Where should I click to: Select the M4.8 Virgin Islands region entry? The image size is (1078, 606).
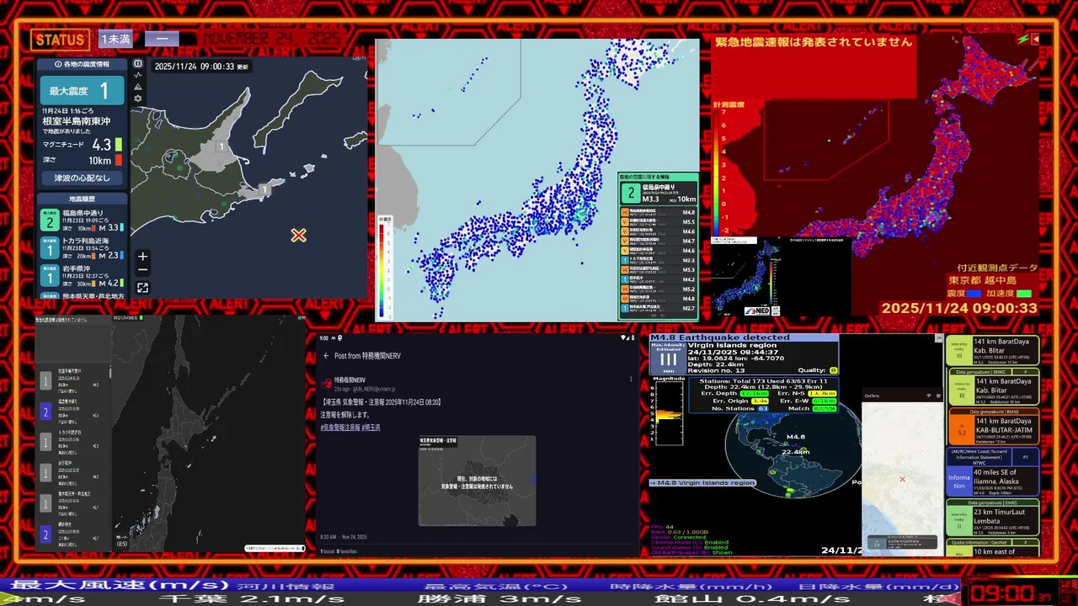(703, 483)
